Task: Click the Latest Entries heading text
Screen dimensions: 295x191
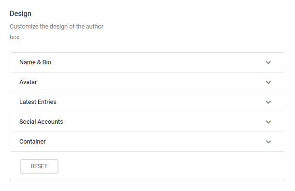Action: coord(38,102)
